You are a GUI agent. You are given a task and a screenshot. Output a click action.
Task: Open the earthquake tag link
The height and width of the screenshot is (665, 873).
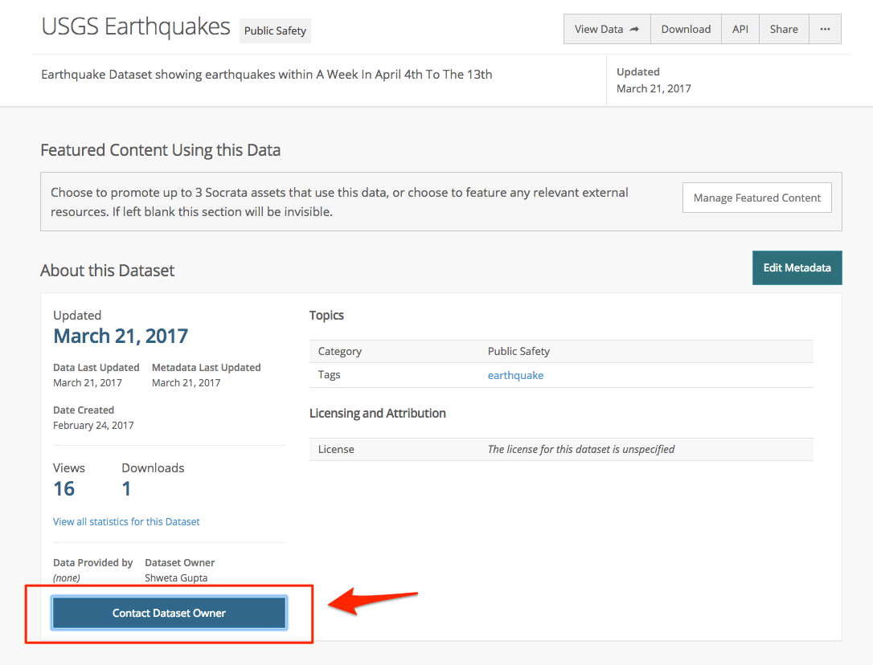point(515,375)
